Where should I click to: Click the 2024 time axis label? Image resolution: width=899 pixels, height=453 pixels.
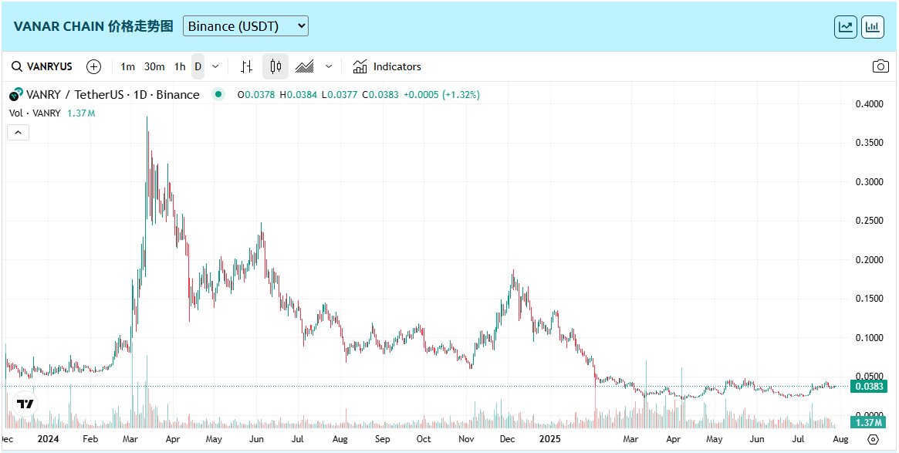(48, 439)
